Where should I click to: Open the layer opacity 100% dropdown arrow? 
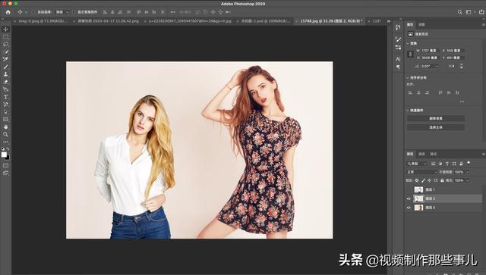(468, 172)
